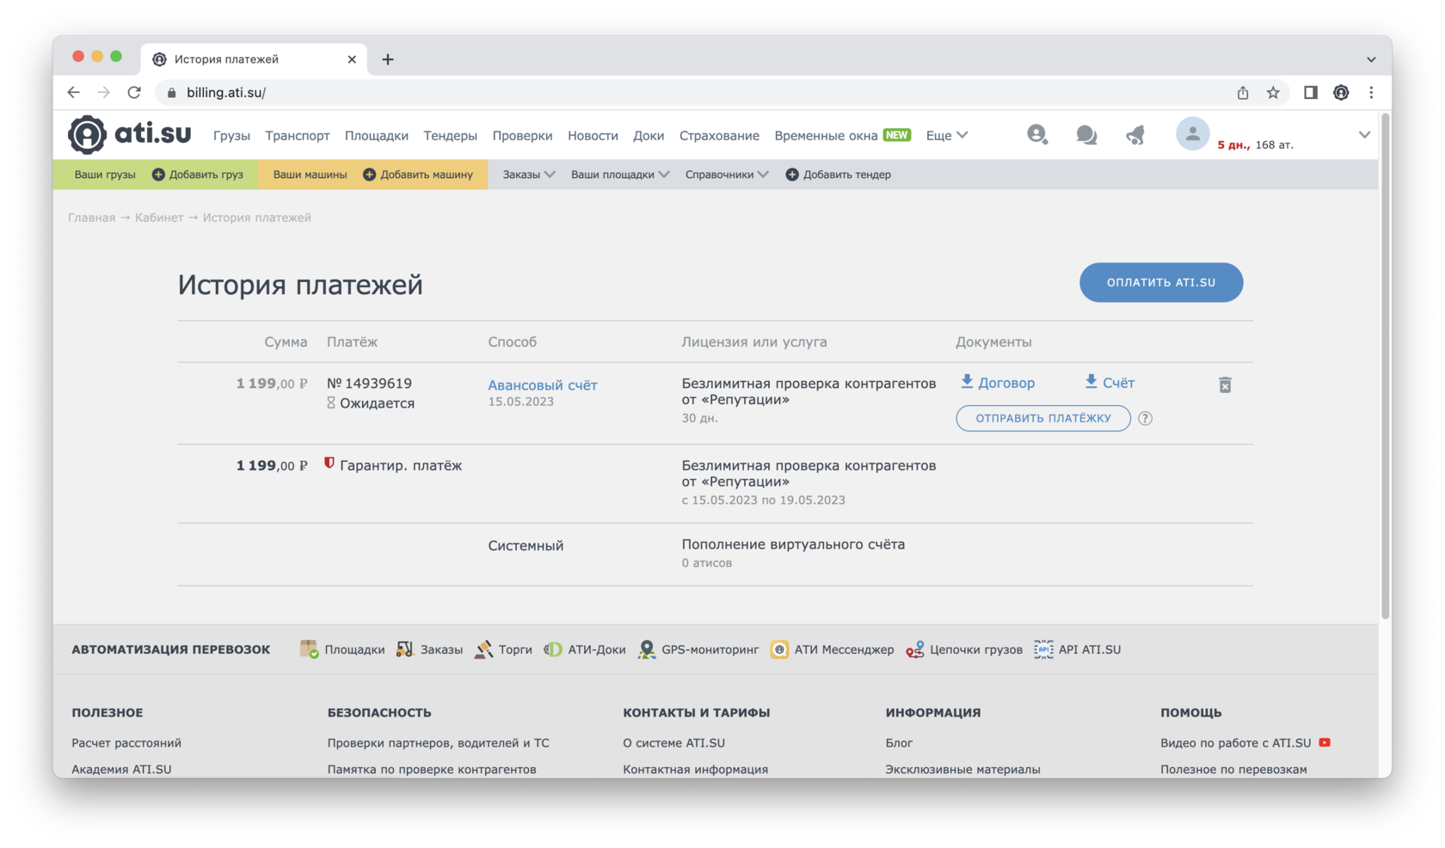The image size is (1445, 848).
Task: Open АТИ-Доки in the automation bar
Action: [585, 649]
